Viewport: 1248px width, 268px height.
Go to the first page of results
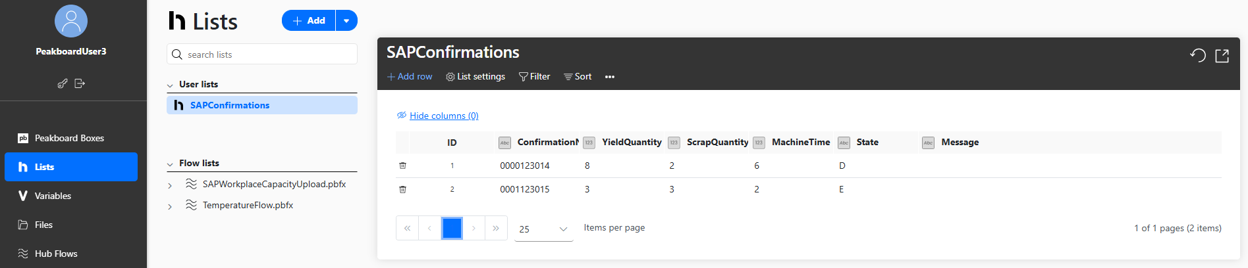407,228
